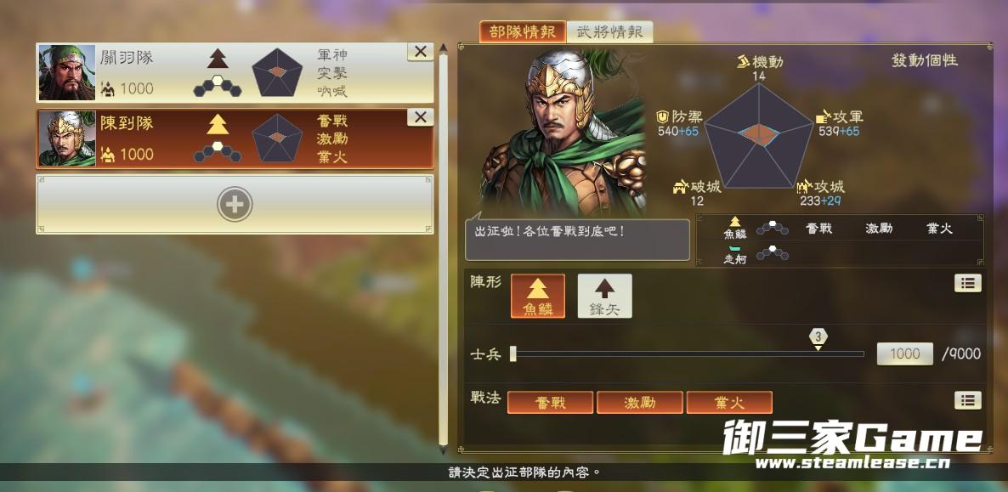
Task: Open the tactics list icon
Action: pyautogui.click(x=967, y=400)
